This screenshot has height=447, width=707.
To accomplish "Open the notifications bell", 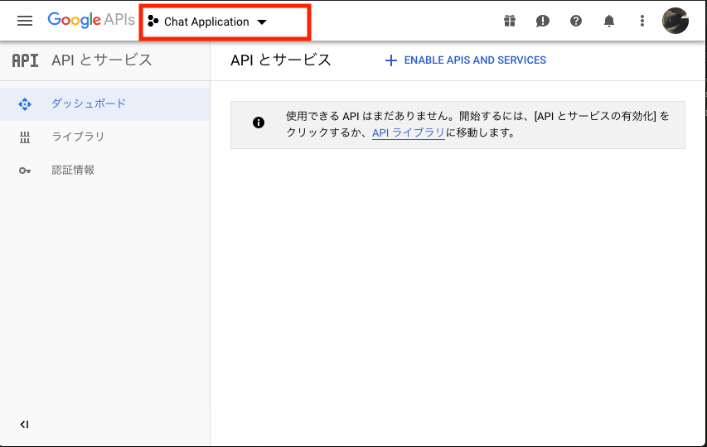I will point(609,21).
